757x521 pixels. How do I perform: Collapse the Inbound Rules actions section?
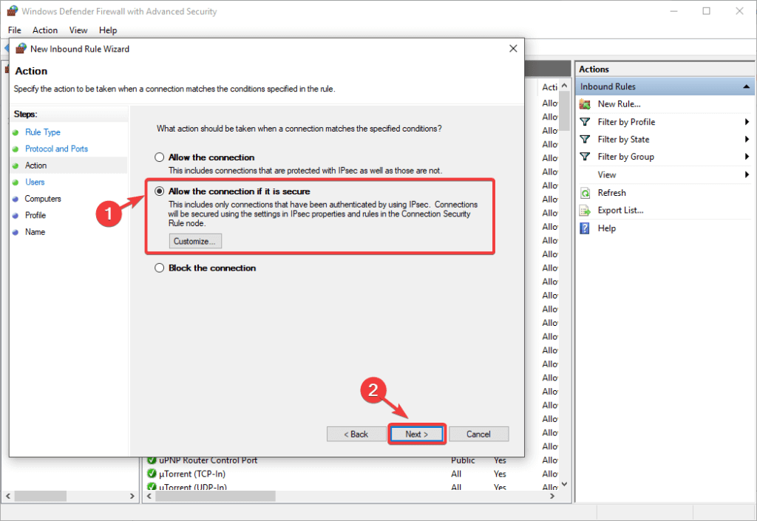[x=747, y=87]
